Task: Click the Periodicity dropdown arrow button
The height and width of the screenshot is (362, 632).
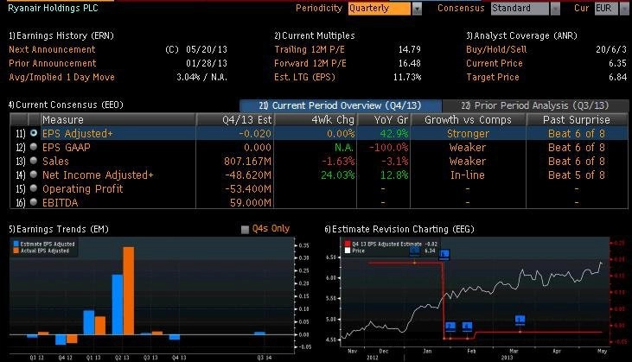Action: click(x=417, y=9)
